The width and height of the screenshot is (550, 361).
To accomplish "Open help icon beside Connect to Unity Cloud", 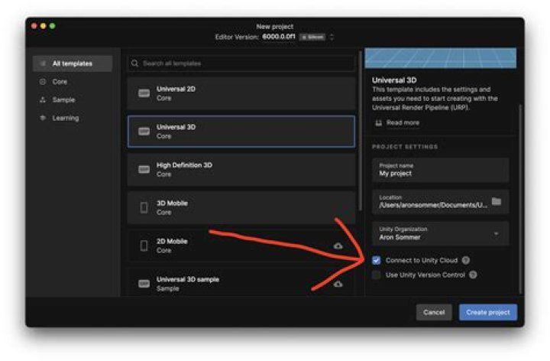I will coord(465,260).
